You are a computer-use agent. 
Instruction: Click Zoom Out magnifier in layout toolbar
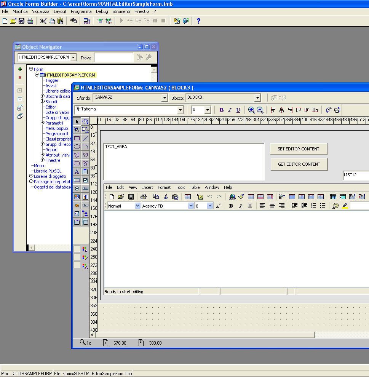(x=260, y=110)
